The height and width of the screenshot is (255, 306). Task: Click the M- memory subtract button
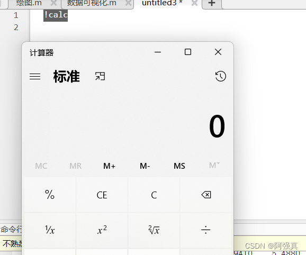(x=145, y=166)
